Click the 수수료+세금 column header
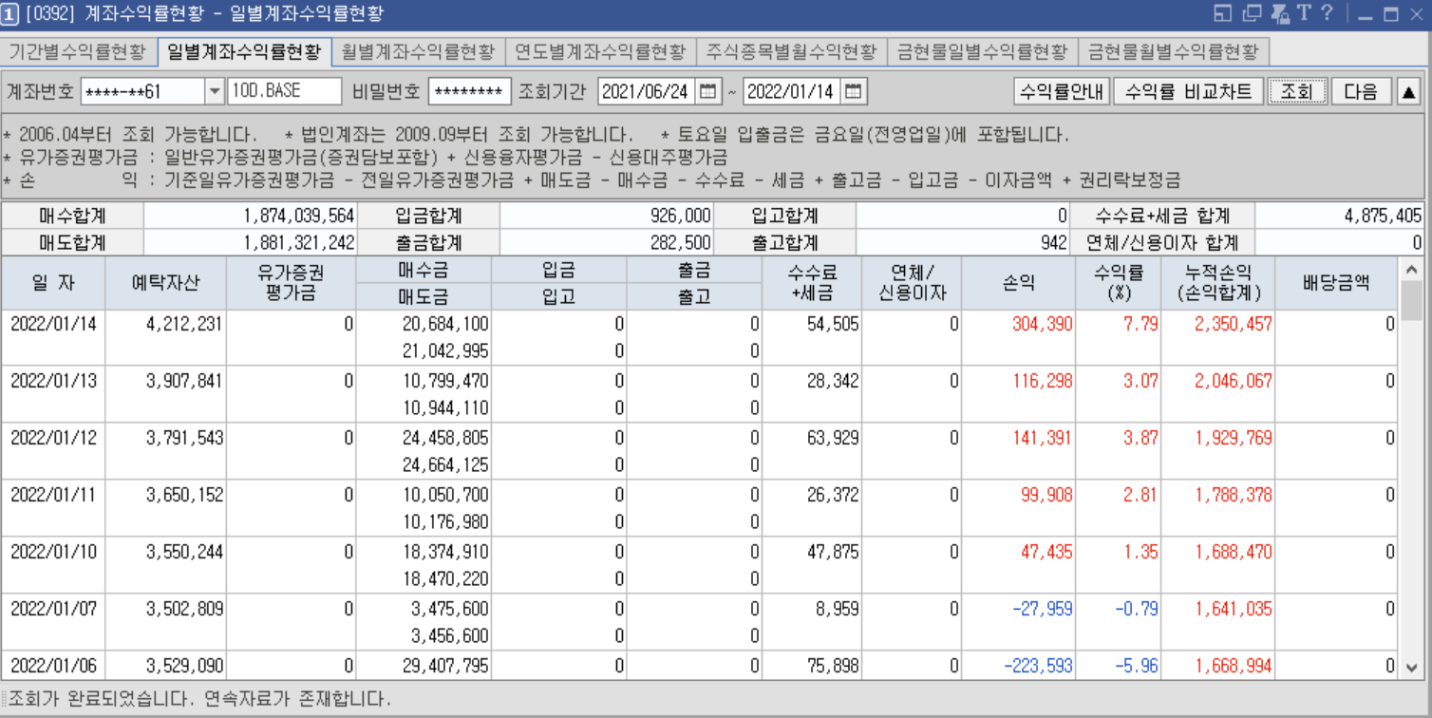 (x=812, y=283)
